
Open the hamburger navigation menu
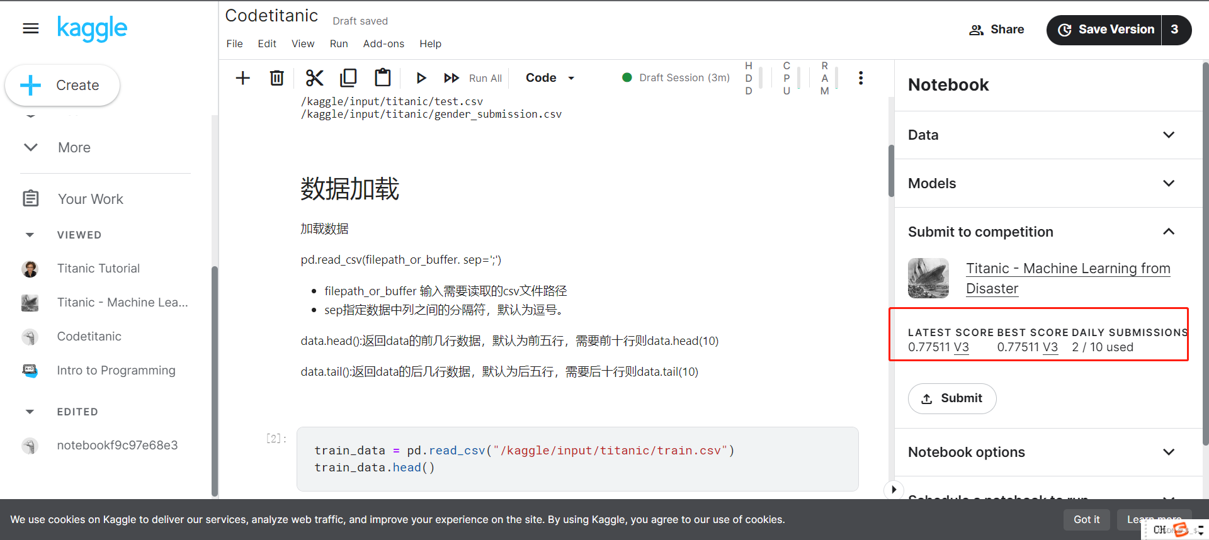pos(30,28)
